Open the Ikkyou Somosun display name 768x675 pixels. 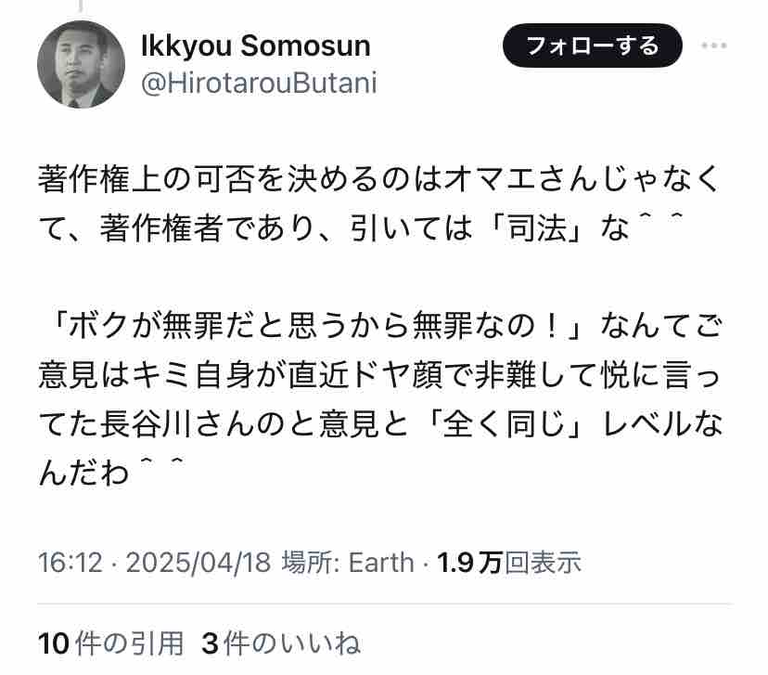pos(256,45)
